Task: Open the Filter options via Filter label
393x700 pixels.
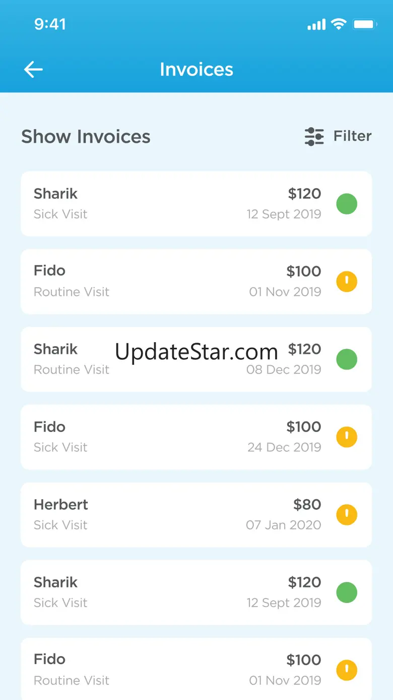Action: pos(352,136)
